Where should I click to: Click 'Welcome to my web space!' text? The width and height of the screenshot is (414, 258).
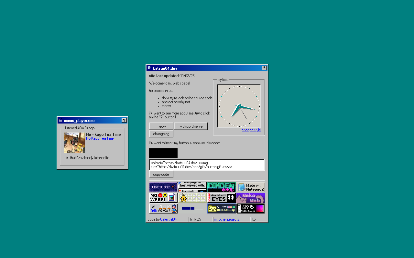pyautogui.click(x=169, y=83)
